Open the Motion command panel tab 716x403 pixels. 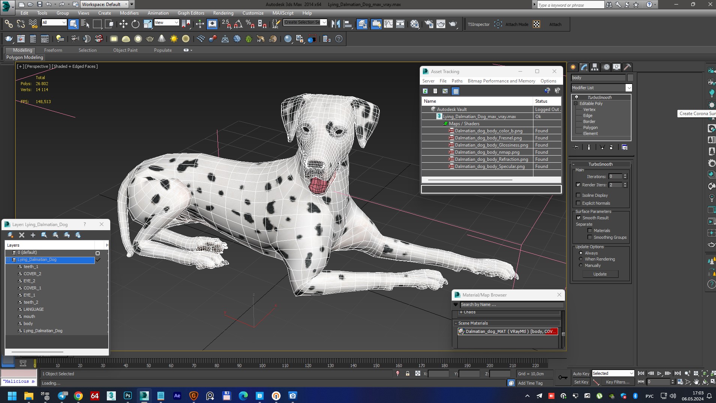pyautogui.click(x=606, y=67)
